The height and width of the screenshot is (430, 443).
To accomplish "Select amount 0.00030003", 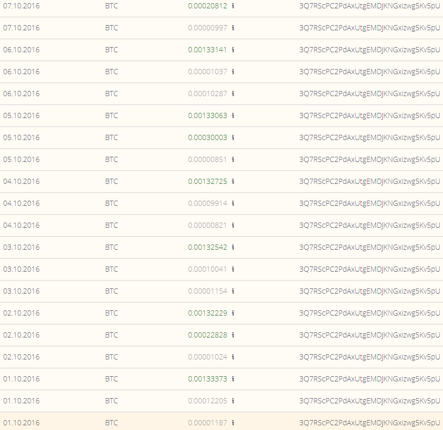I will pos(207,137).
